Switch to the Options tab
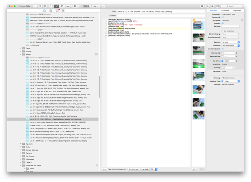 click(214, 11)
